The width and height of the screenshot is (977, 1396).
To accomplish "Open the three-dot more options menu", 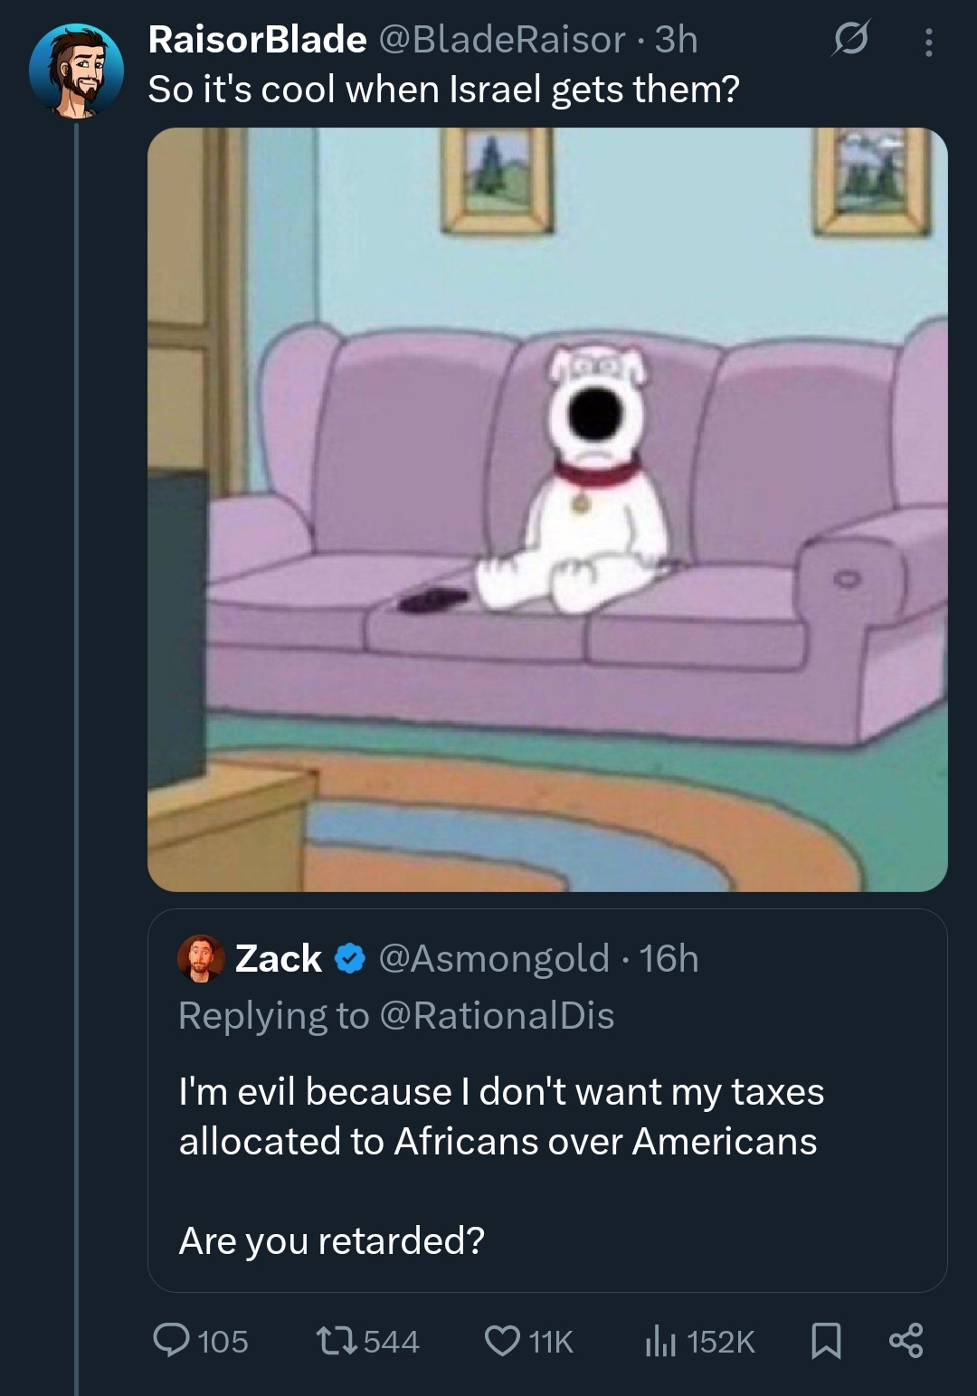I will [927, 42].
